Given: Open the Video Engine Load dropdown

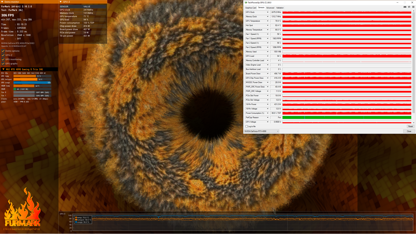Looking at the screenshot, I should tap(268, 65).
